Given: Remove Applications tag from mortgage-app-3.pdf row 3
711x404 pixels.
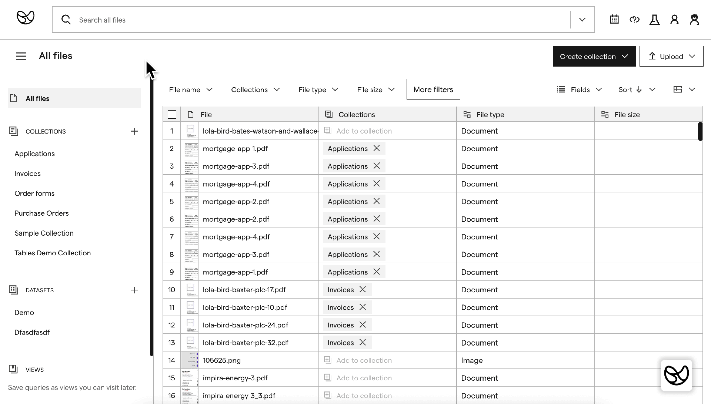Looking at the screenshot, I should pyautogui.click(x=377, y=166).
